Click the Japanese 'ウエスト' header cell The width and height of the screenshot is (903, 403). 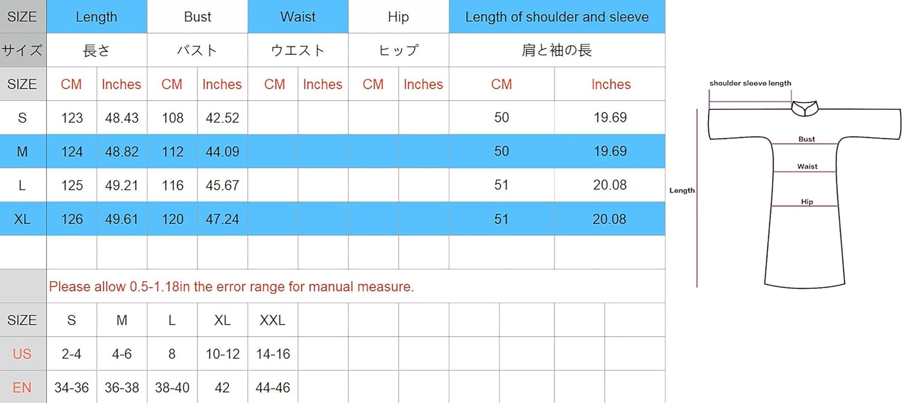click(298, 51)
